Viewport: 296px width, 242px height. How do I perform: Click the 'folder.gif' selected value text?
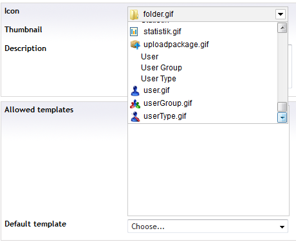158,14
